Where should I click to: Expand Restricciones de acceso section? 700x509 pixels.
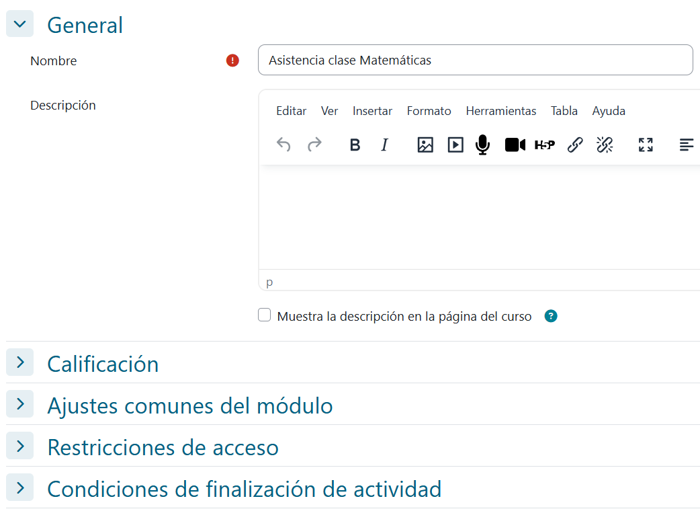click(x=19, y=446)
